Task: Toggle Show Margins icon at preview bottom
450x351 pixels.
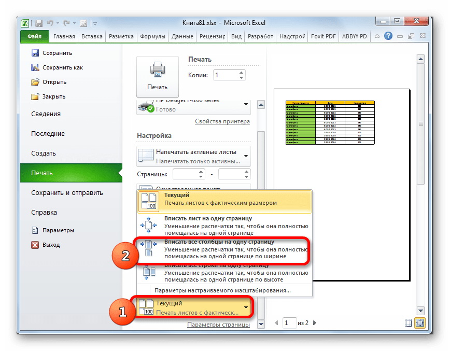Action: point(408,323)
